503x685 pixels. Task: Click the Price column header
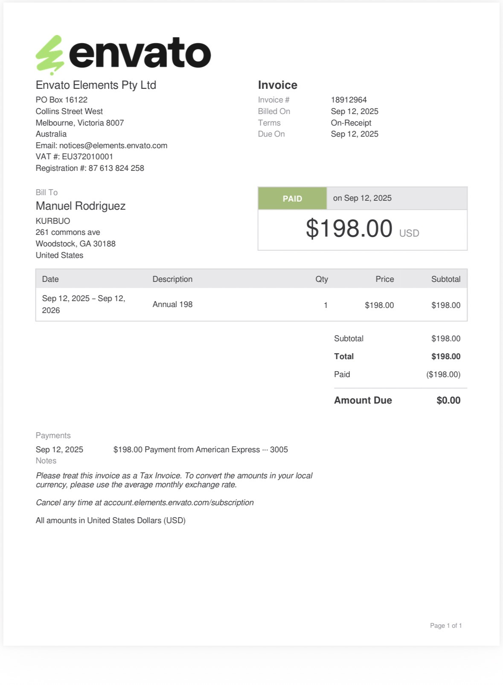[384, 279]
